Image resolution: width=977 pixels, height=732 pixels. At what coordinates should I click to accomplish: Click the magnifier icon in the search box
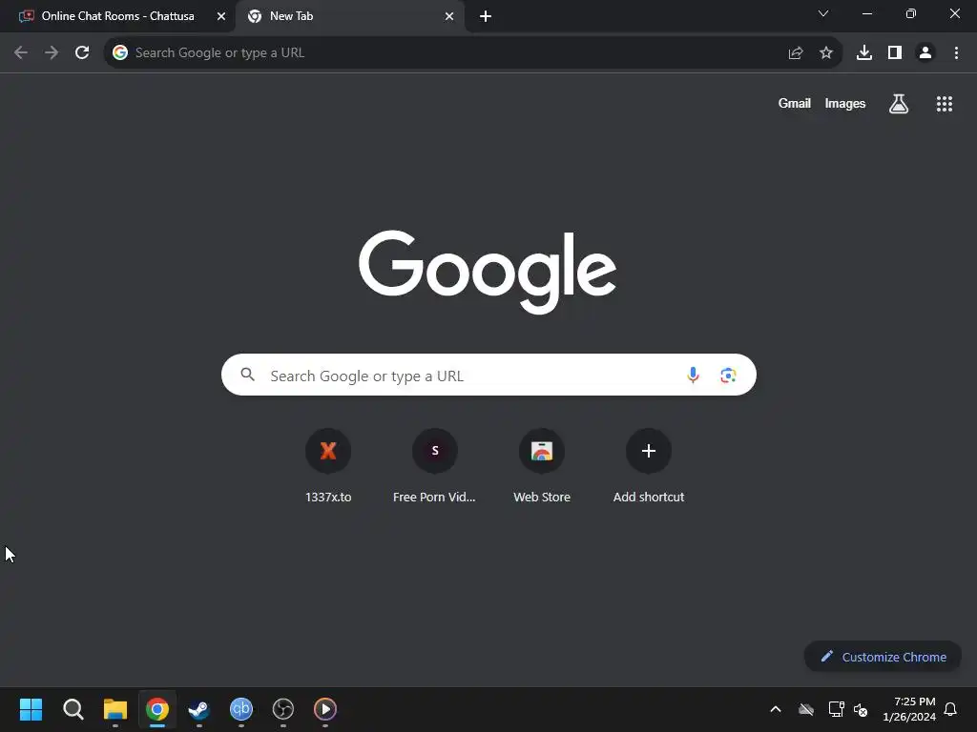click(x=248, y=375)
